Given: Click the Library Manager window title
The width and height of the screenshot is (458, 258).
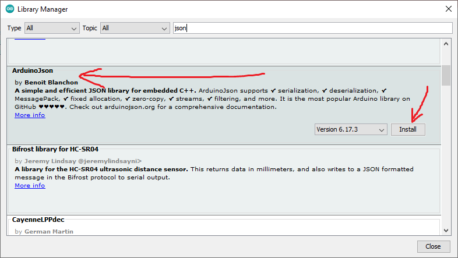Looking at the screenshot, I should (x=43, y=9).
